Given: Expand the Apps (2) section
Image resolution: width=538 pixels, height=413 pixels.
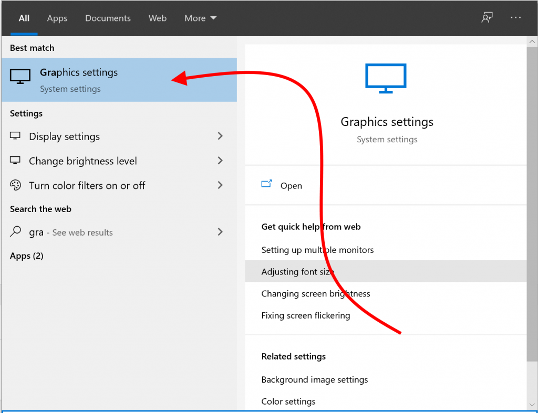Looking at the screenshot, I should 26,256.
